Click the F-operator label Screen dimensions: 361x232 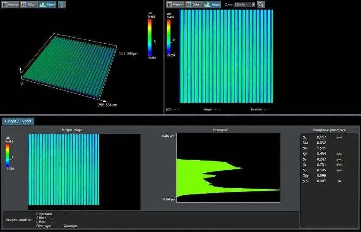tap(44, 214)
